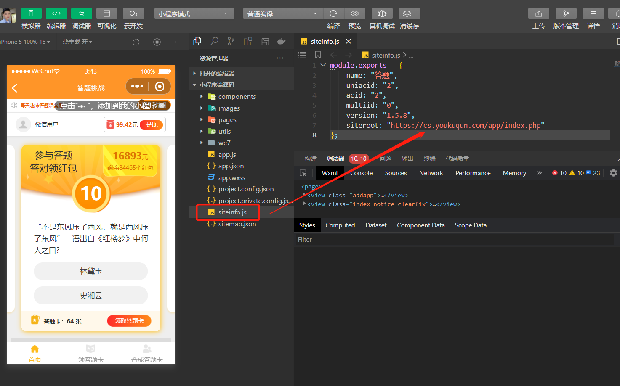Viewport: 620px width, 386px height.
Task: Switch to the Dataset tab
Action: point(376,225)
